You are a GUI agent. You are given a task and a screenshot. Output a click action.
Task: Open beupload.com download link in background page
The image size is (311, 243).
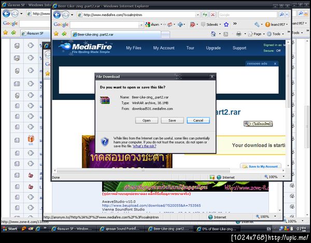point(151,205)
